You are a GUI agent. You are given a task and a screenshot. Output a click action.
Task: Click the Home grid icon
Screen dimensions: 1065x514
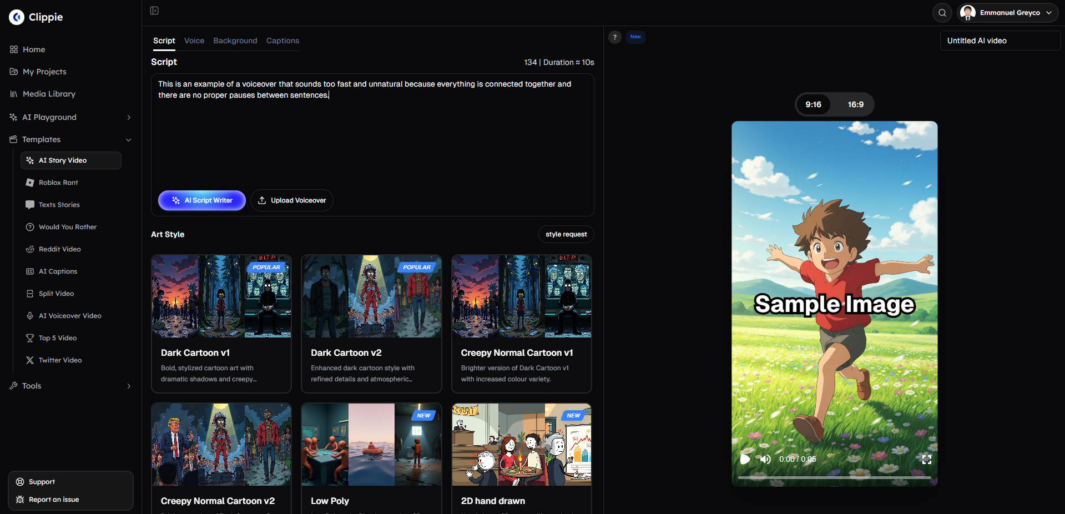tap(14, 49)
